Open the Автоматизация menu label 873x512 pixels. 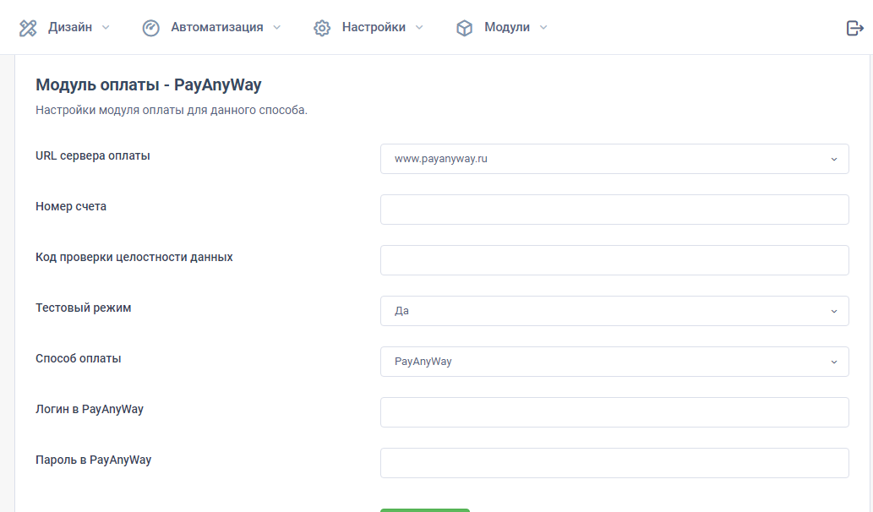216,28
